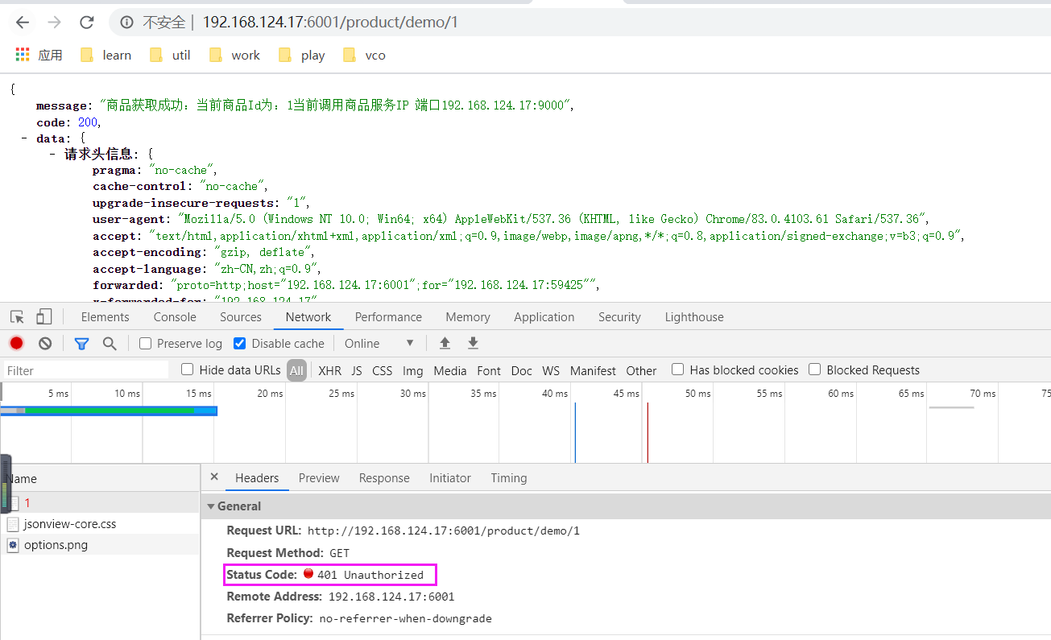This screenshot has width=1051, height=640.
Task: Click the red record network log button
Action: click(x=16, y=343)
